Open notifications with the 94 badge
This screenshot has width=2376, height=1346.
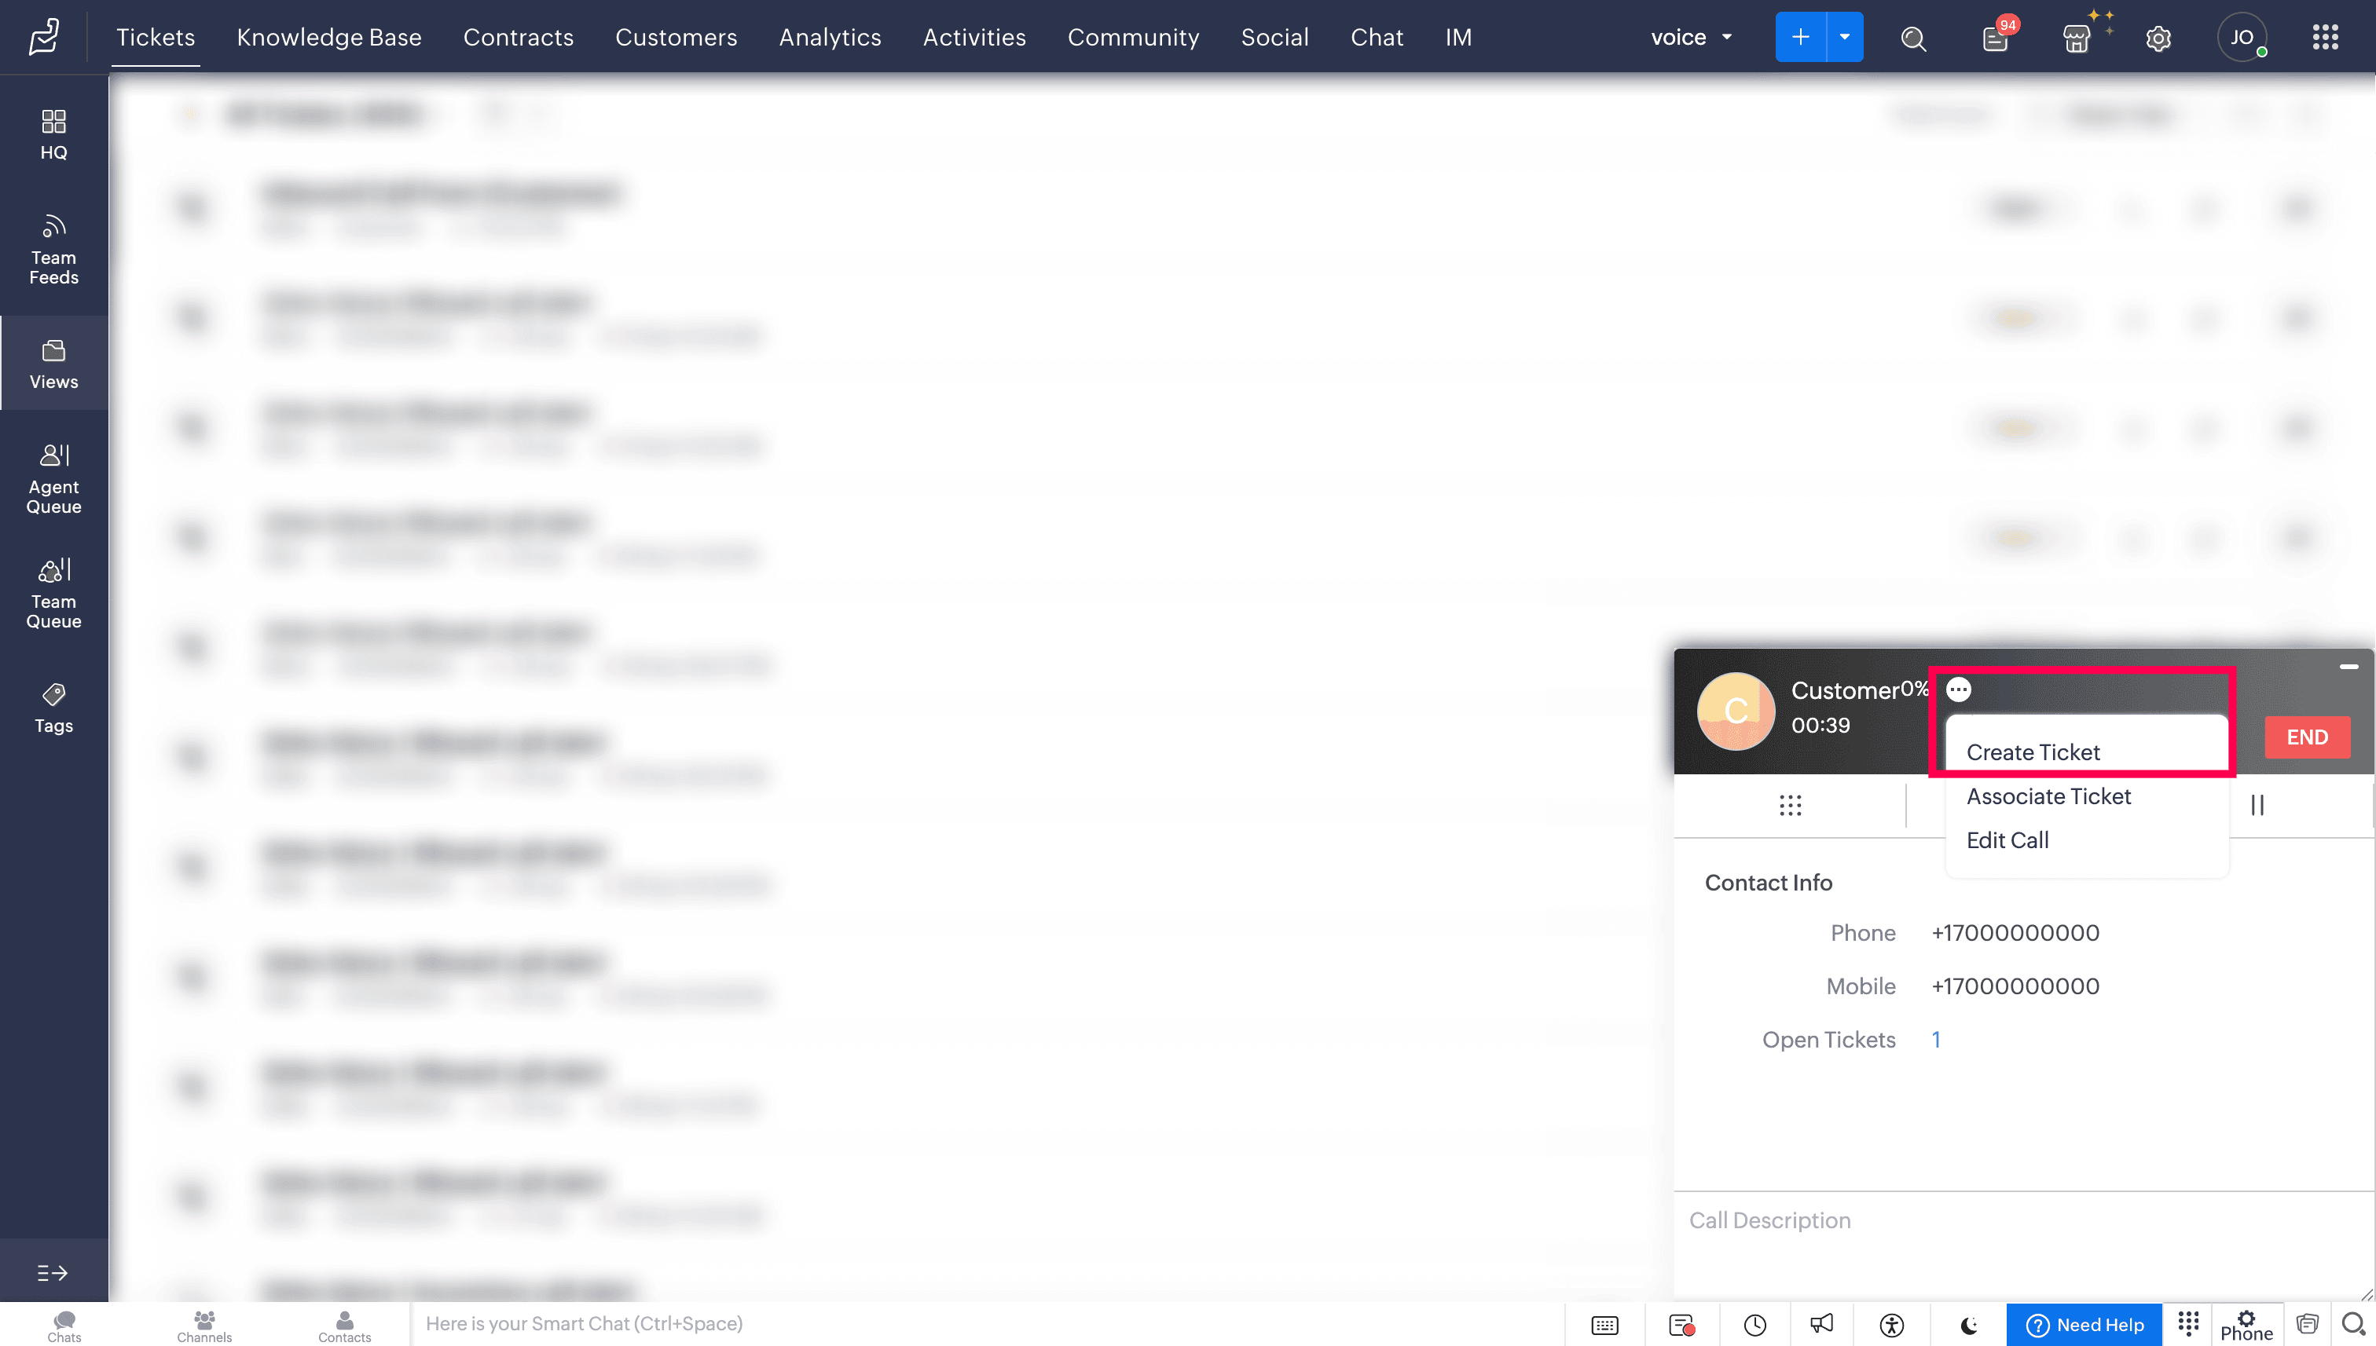click(1996, 38)
